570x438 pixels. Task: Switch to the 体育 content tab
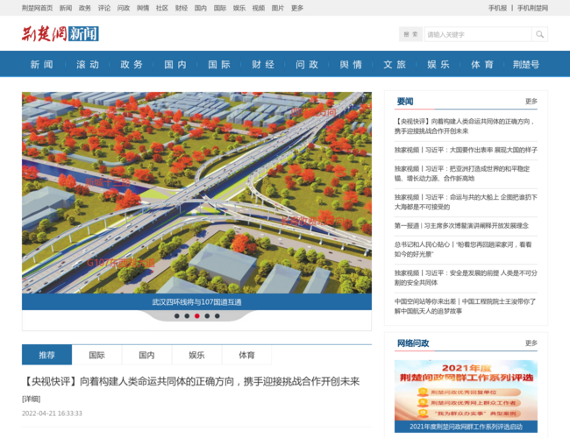(x=246, y=355)
